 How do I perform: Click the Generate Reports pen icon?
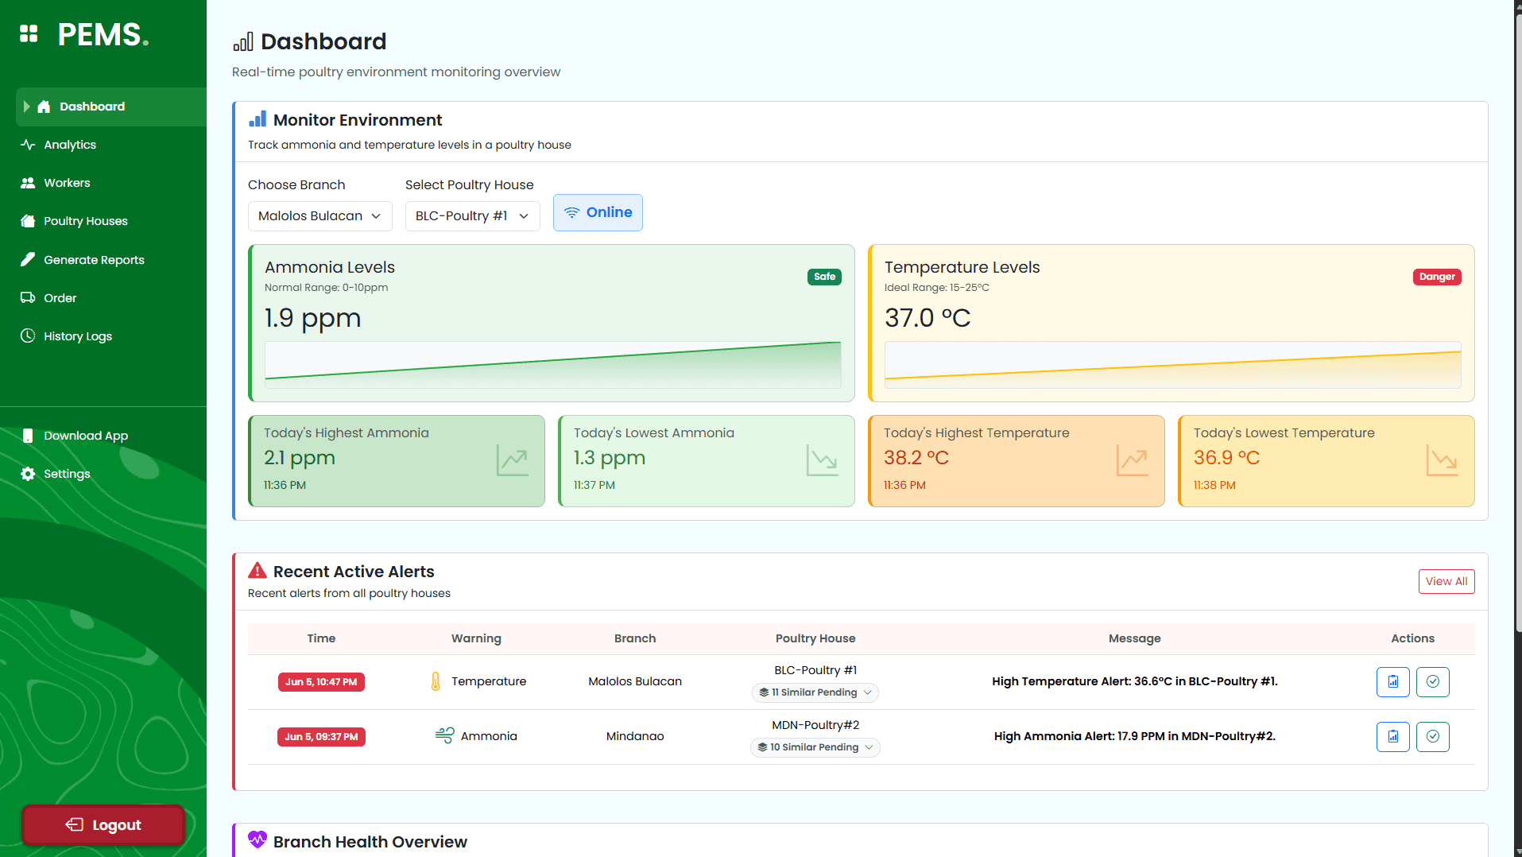point(28,259)
